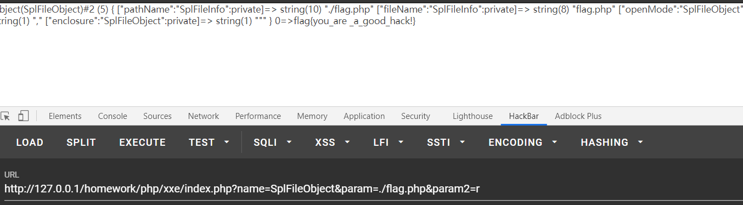Switch to the Security tab

pos(415,116)
